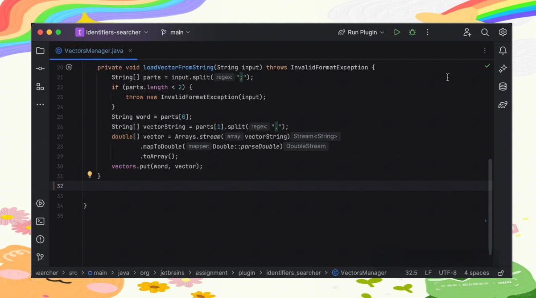Image resolution: width=536 pixels, height=298 pixels.
Task: Click the light bulb quick-fix indicator
Action: (90, 175)
